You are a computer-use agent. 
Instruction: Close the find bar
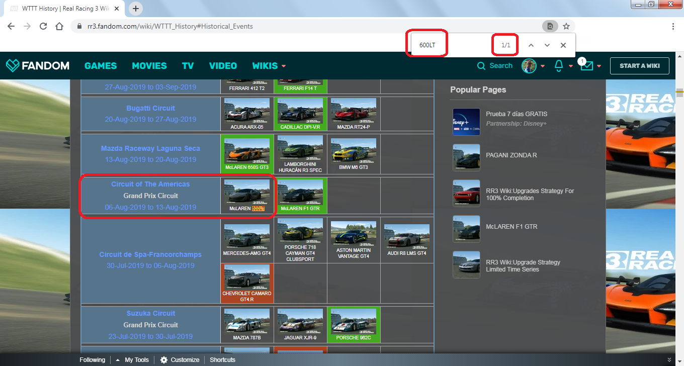563,45
